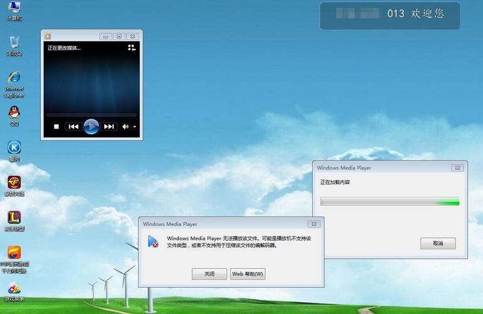Click the error message text in dialog
This screenshot has height=314, width=483.
coord(239,242)
